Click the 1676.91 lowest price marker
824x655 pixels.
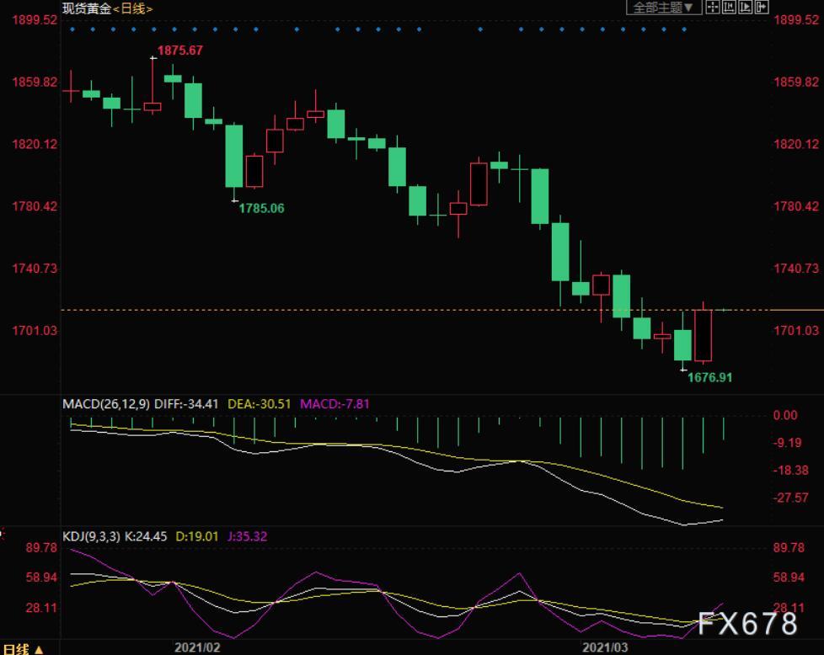tap(709, 378)
